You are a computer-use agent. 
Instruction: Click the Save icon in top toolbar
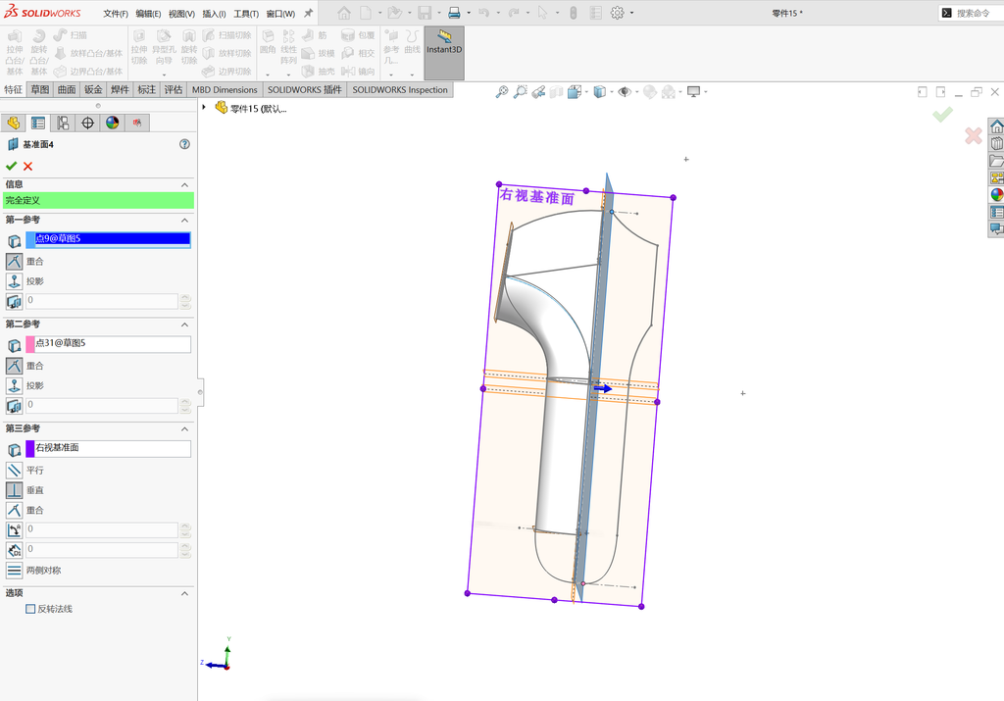click(424, 13)
